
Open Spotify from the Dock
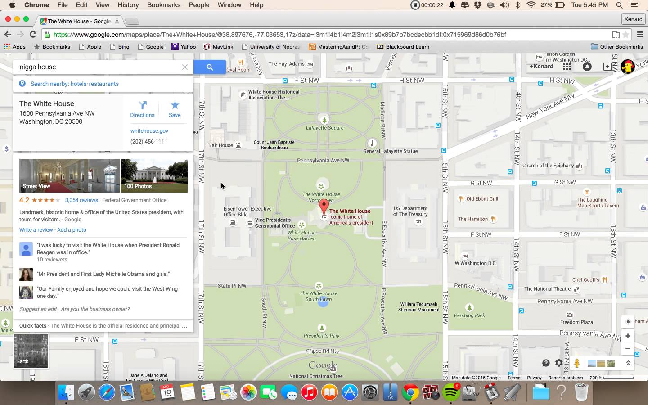pos(451,392)
